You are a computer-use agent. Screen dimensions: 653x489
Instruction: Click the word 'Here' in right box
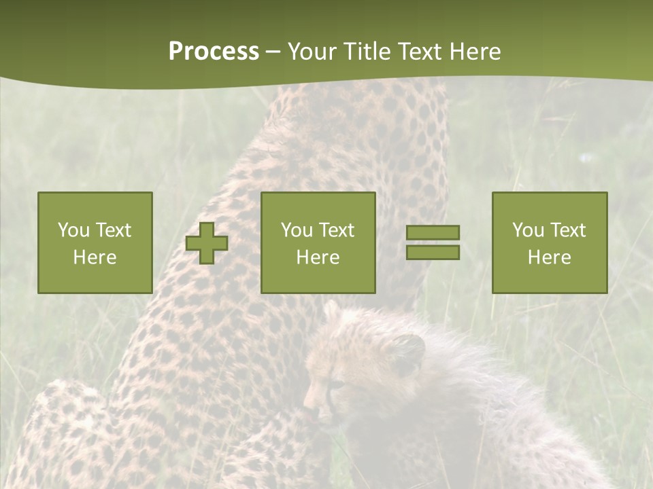[x=550, y=257]
